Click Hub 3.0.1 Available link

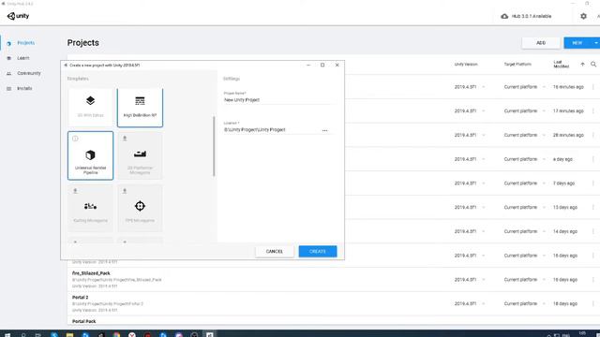[x=532, y=17]
